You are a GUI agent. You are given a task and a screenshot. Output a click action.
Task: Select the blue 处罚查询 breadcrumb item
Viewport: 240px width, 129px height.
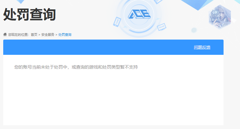(65, 35)
